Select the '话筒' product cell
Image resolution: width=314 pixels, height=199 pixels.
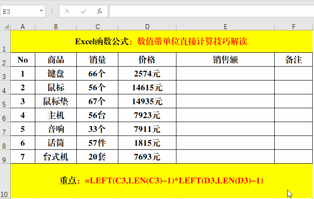pyautogui.click(x=56, y=143)
